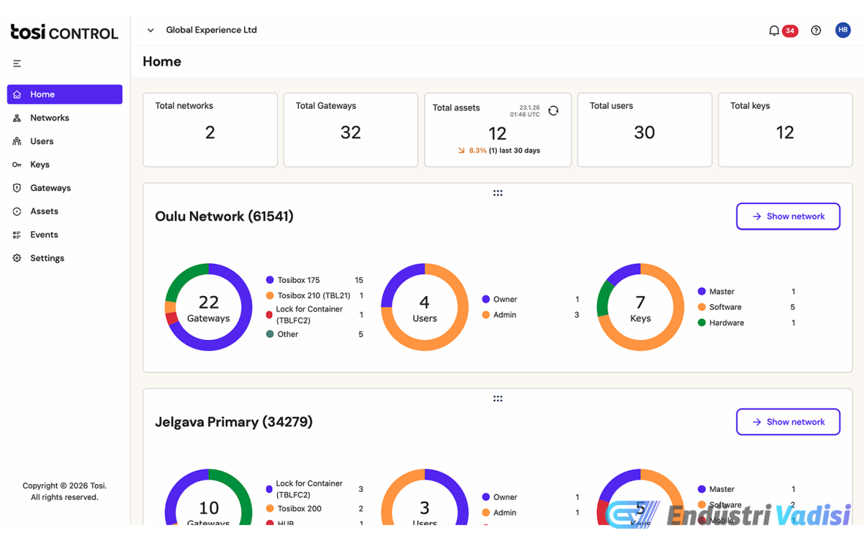864x541 pixels.
Task: Collapse the sidebar with the hamburger icon
Action: click(x=17, y=63)
